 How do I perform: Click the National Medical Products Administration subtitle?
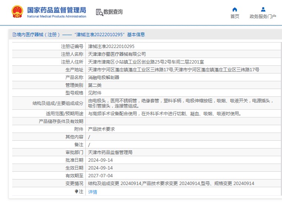coord(57,16)
